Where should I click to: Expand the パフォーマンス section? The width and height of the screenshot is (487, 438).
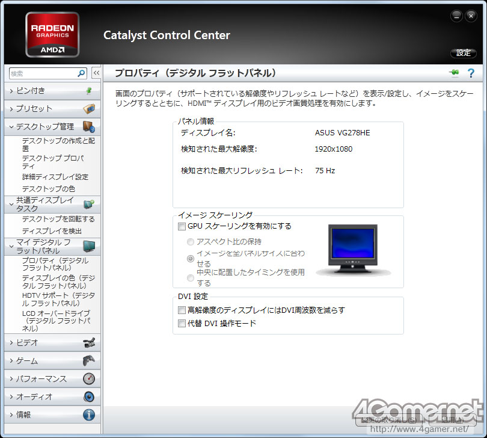pyautogui.click(x=11, y=378)
